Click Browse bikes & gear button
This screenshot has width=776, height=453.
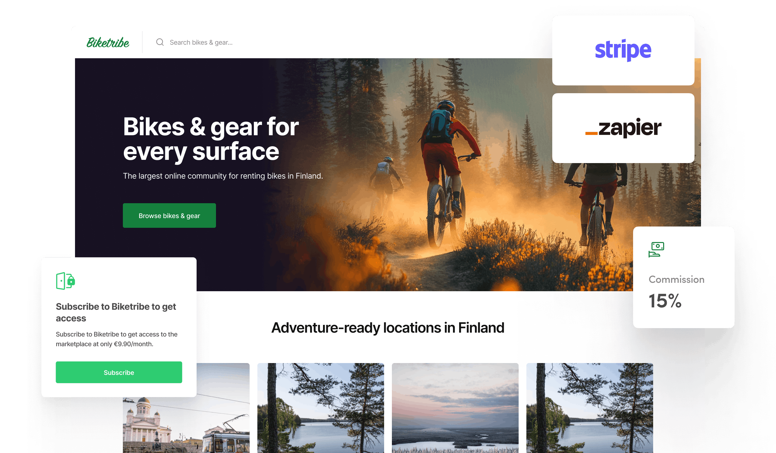click(x=169, y=215)
